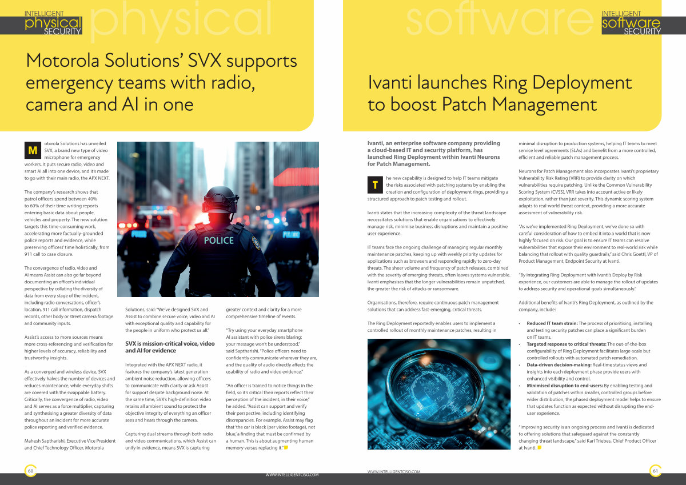
Task: Click quote starting "An officer is trained to notice"
Action: tap(270, 416)
